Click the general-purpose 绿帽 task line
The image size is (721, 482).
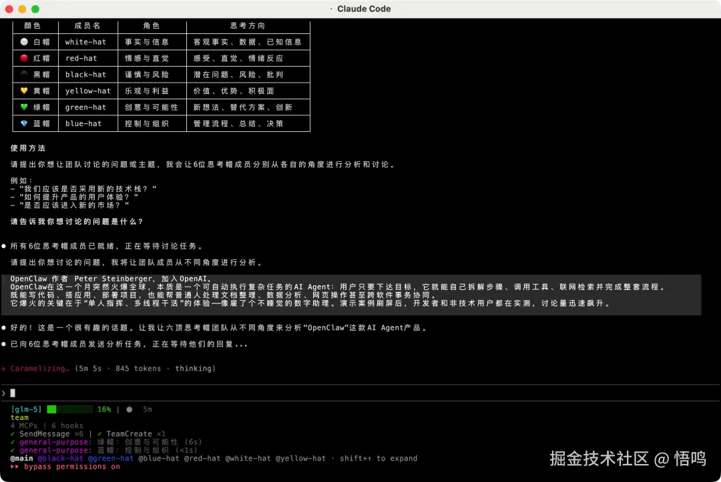[x=105, y=442]
